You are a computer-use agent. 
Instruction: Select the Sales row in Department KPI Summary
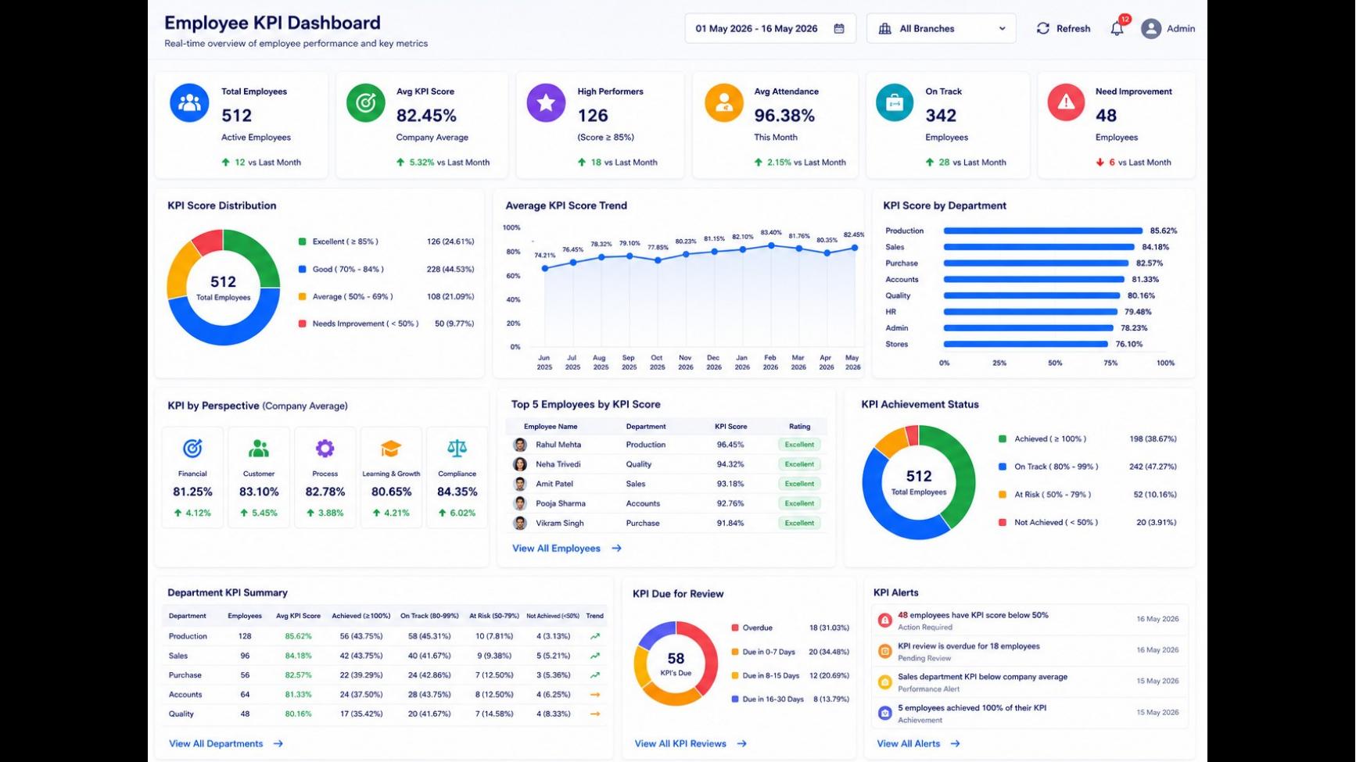pyautogui.click(x=386, y=656)
